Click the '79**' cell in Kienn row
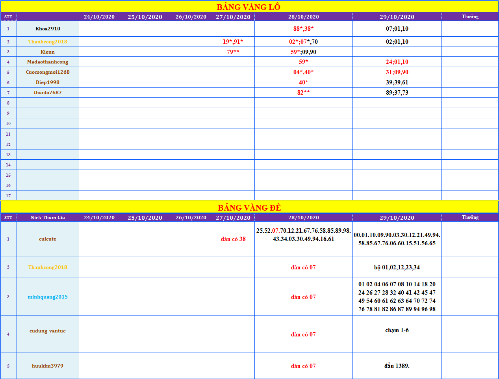This screenshot has height=379, width=499. pyautogui.click(x=233, y=52)
